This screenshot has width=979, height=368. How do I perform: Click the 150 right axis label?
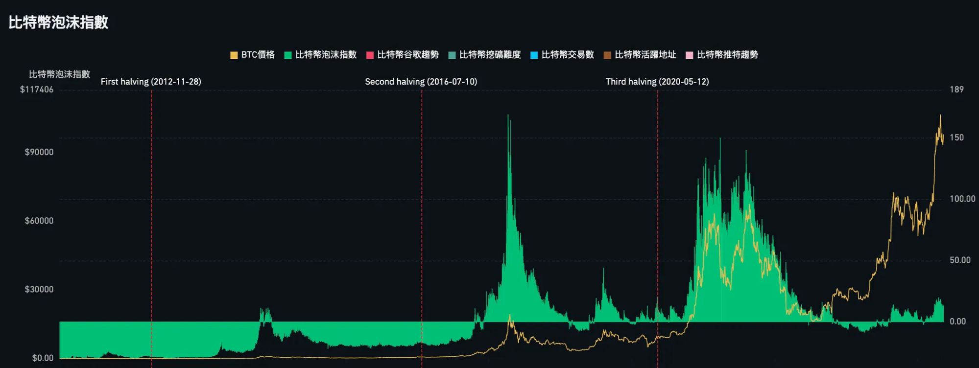click(956, 138)
